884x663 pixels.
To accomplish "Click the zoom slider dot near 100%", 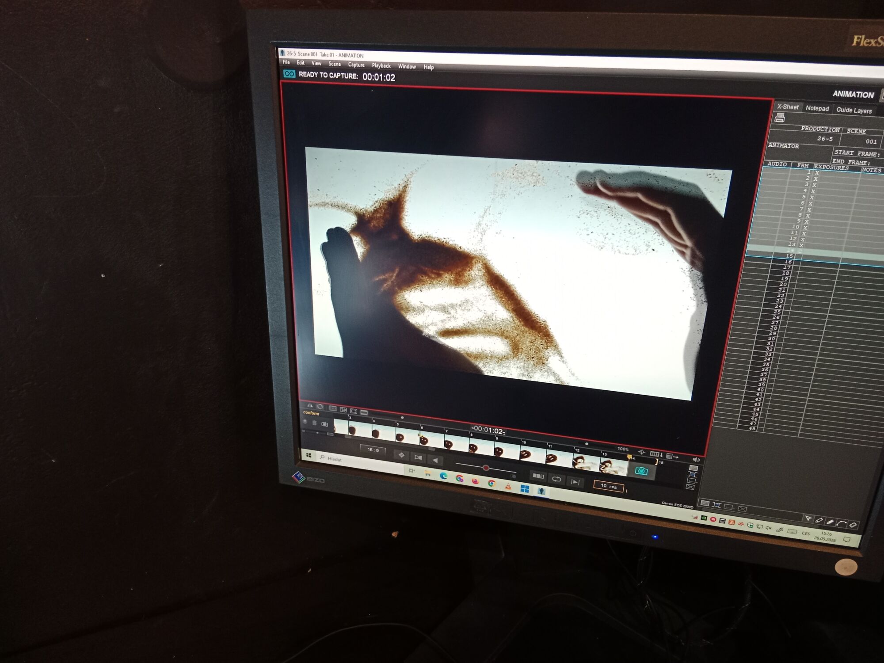I will click(587, 444).
